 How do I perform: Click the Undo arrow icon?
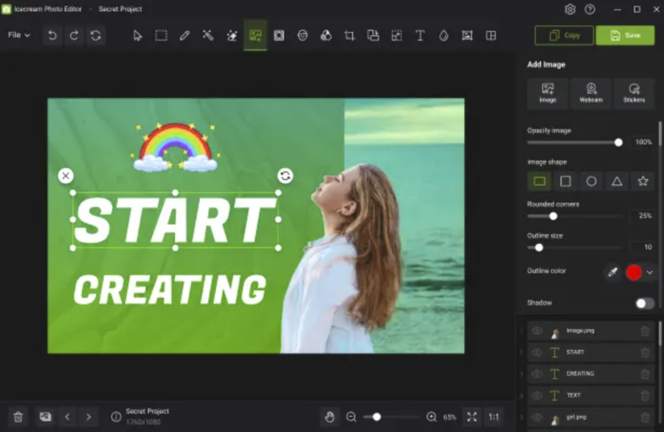(x=52, y=35)
